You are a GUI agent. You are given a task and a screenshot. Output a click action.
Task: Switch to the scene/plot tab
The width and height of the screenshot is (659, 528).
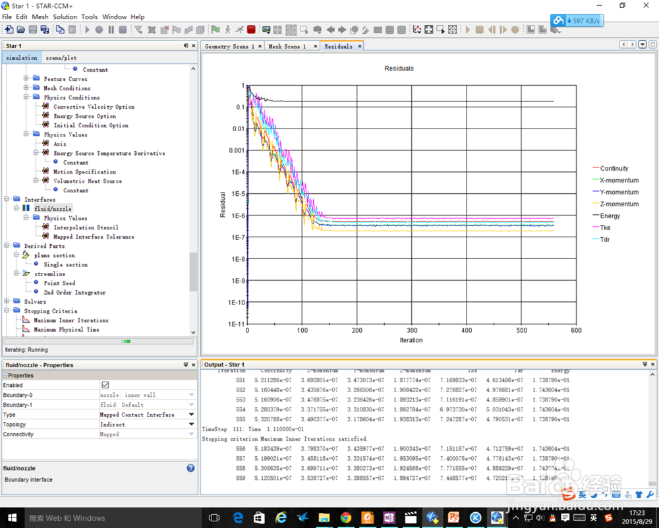tap(61, 57)
